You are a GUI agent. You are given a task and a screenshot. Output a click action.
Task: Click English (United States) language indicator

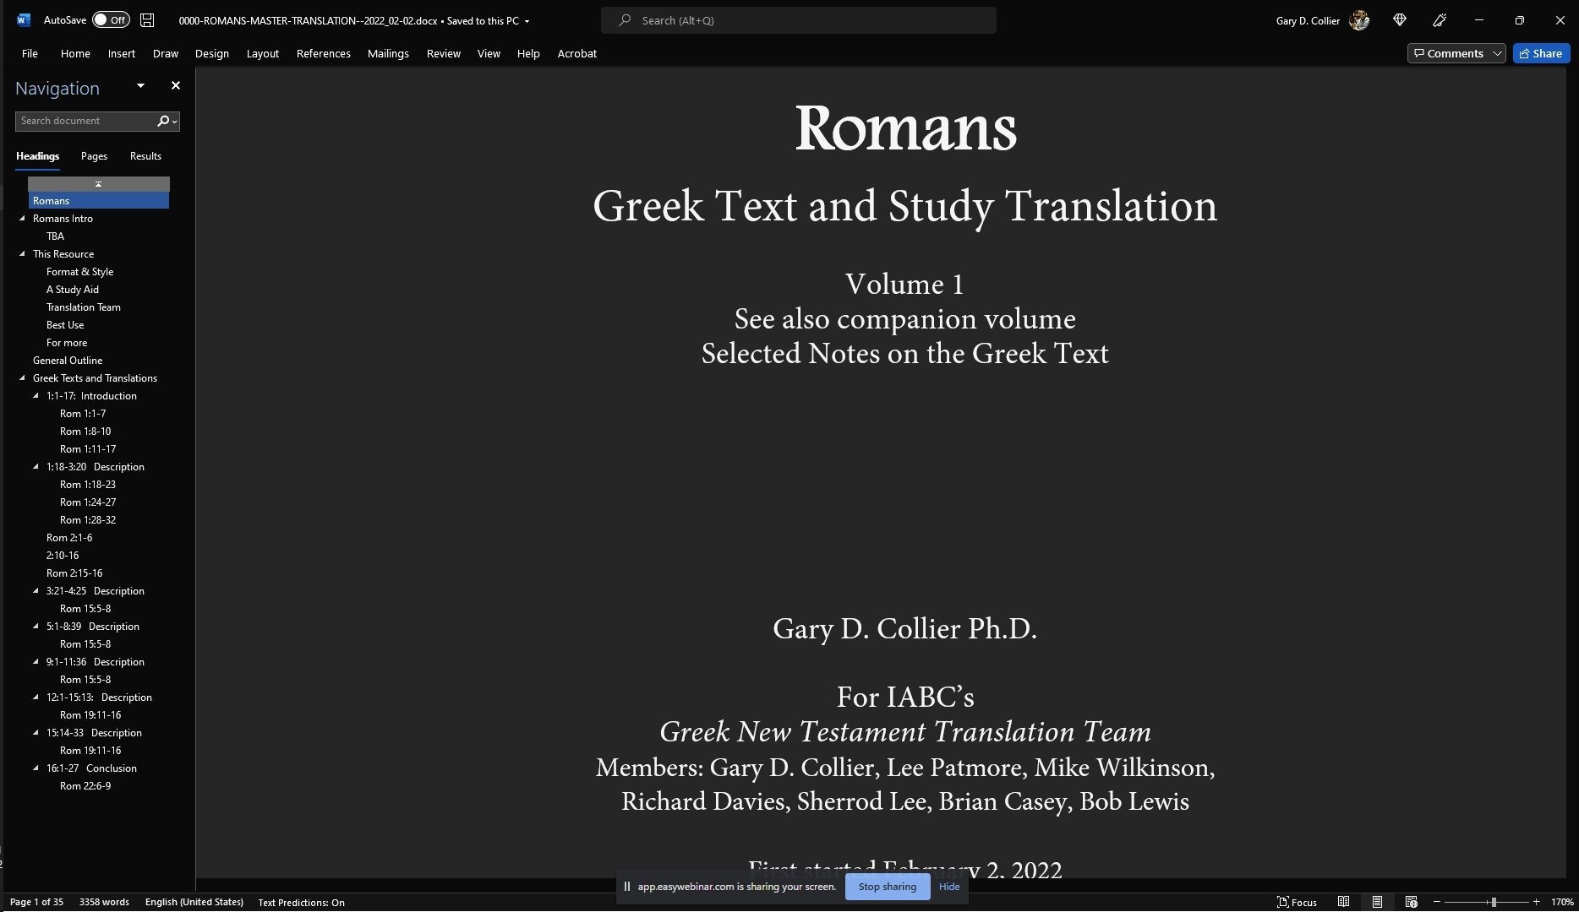point(194,903)
